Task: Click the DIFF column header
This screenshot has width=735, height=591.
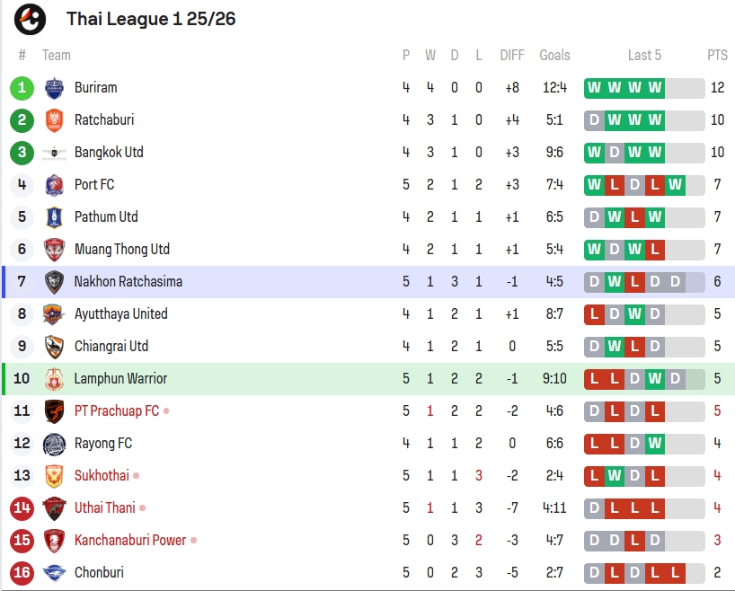Action: pyautogui.click(x=512, y=56)
